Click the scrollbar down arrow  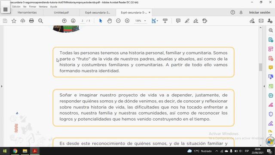pyautogui.click(x=260, y=145)
